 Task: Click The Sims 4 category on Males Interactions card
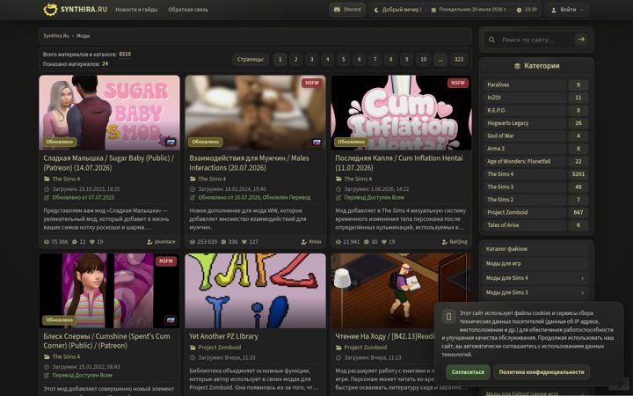coord(212,179)
